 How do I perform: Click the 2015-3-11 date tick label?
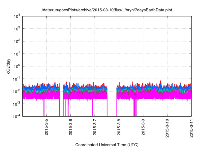pyautogui.click(x=191, y=128)
